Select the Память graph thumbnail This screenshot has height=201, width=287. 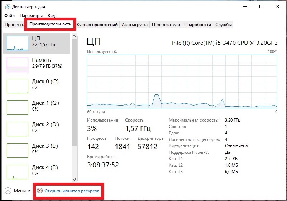18,65
